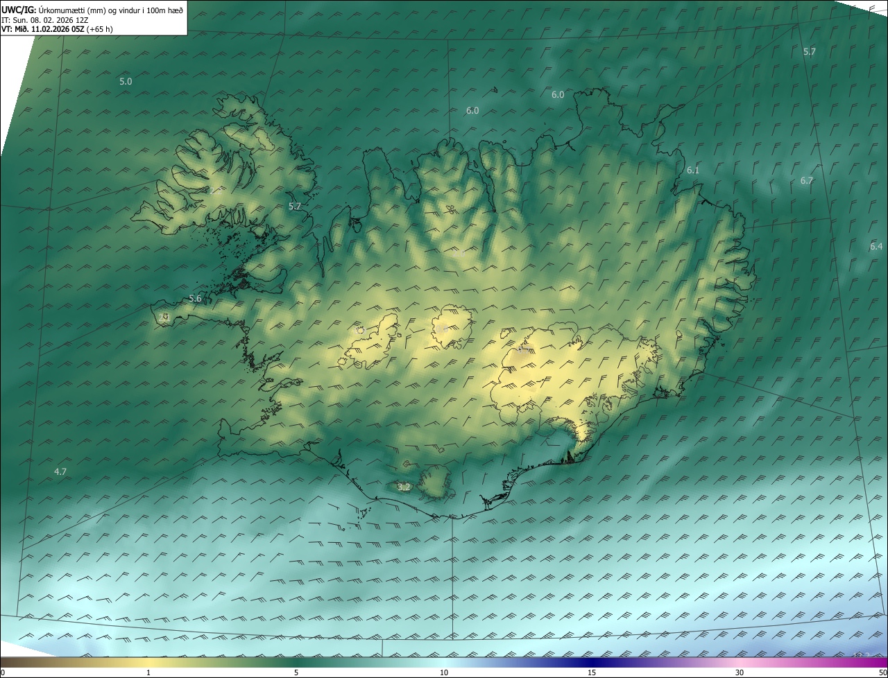Click the 5.7 value in the far northeast sea
Viewport: 888px width, 678px height.
click(x=810, y=51)
